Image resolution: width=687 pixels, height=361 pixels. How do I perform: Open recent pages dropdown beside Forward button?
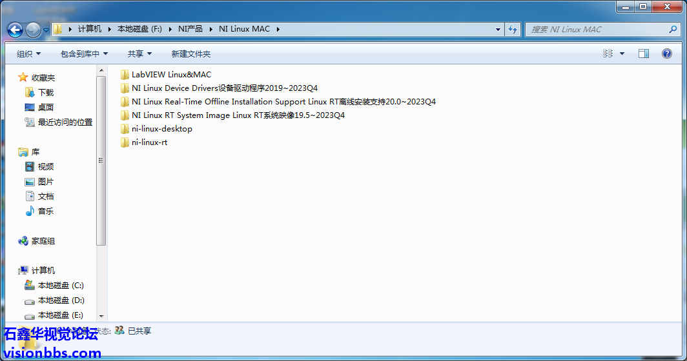(46, 30)
